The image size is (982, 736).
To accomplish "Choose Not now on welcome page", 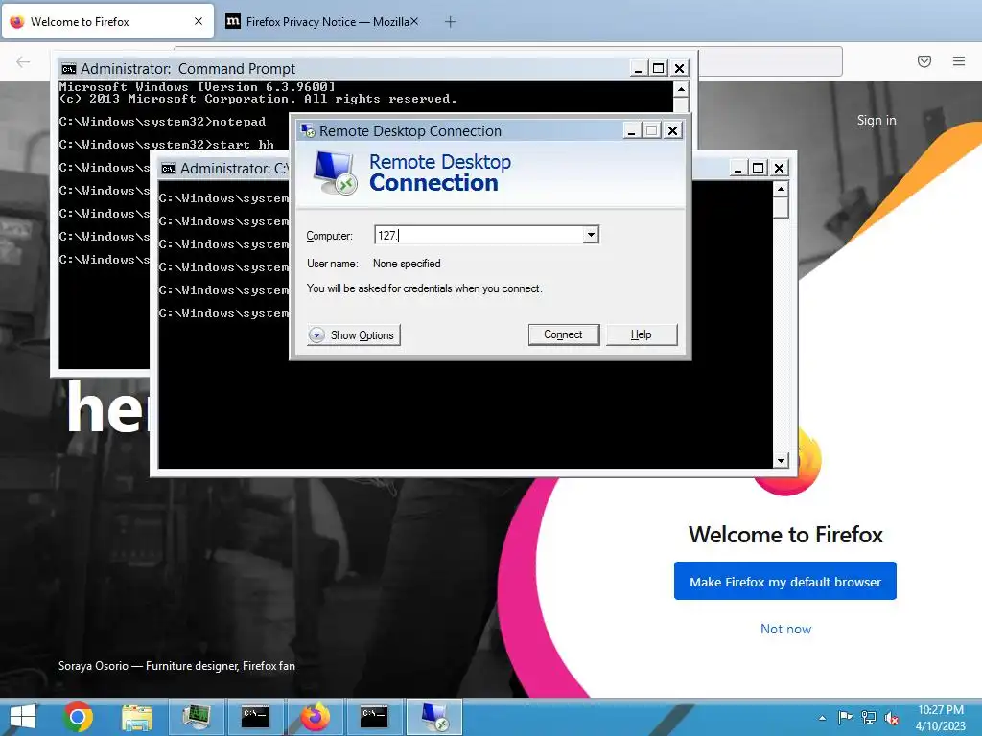I will [x=785, y=629].
